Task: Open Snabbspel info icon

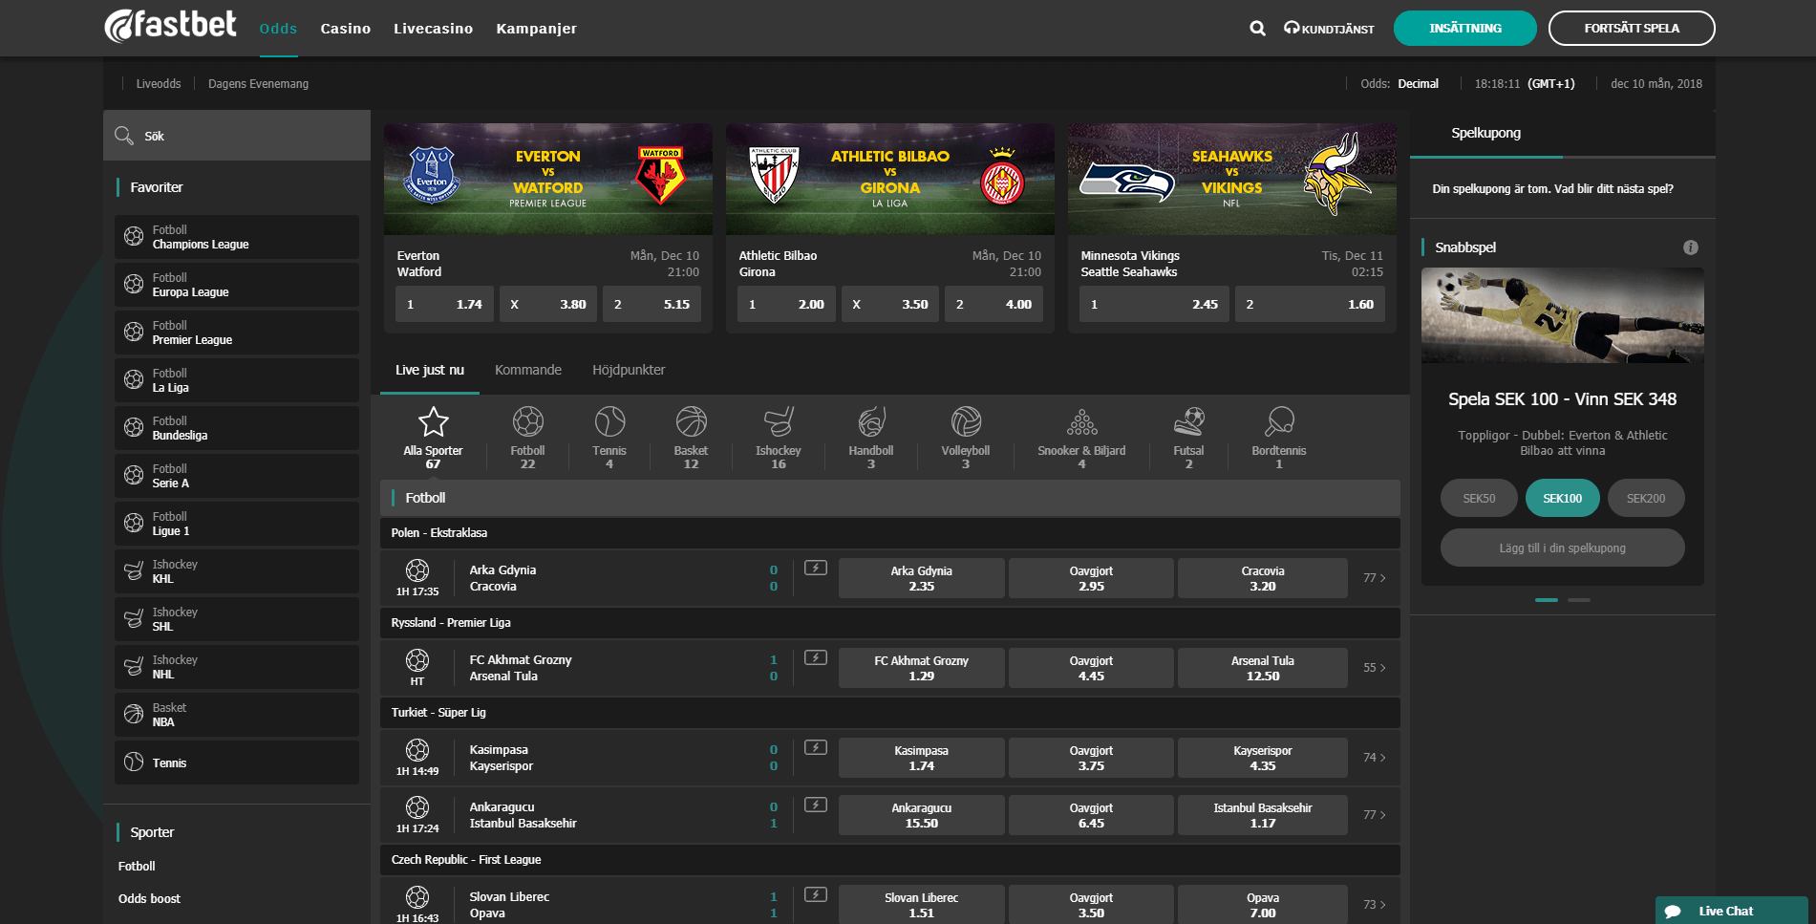Action: pos(1690,247)
